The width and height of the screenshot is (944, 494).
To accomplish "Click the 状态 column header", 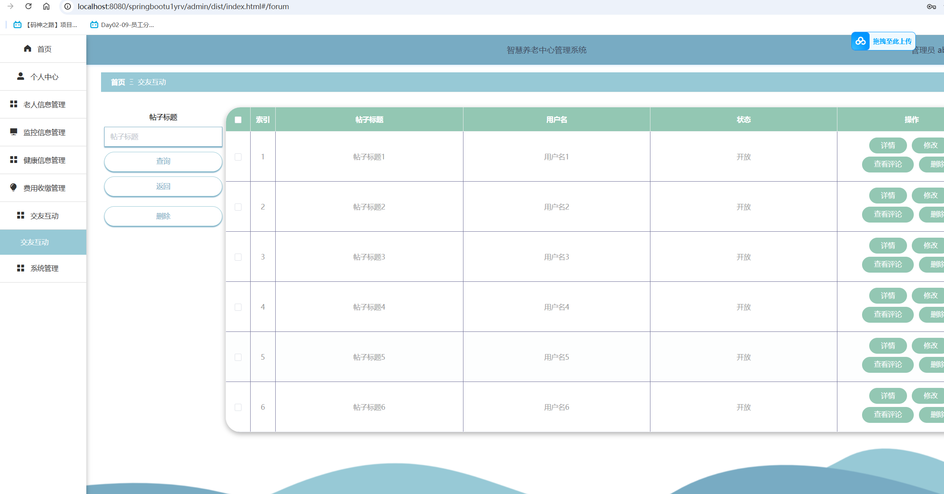I will 744,120.
